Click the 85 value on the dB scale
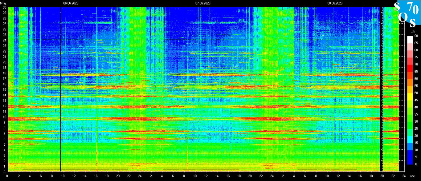Screen dimensions: 421x181 (416, 43)
